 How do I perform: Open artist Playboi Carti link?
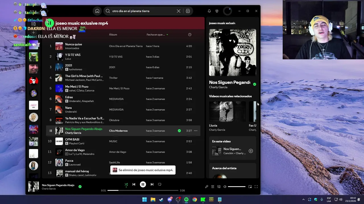point(76,143)
